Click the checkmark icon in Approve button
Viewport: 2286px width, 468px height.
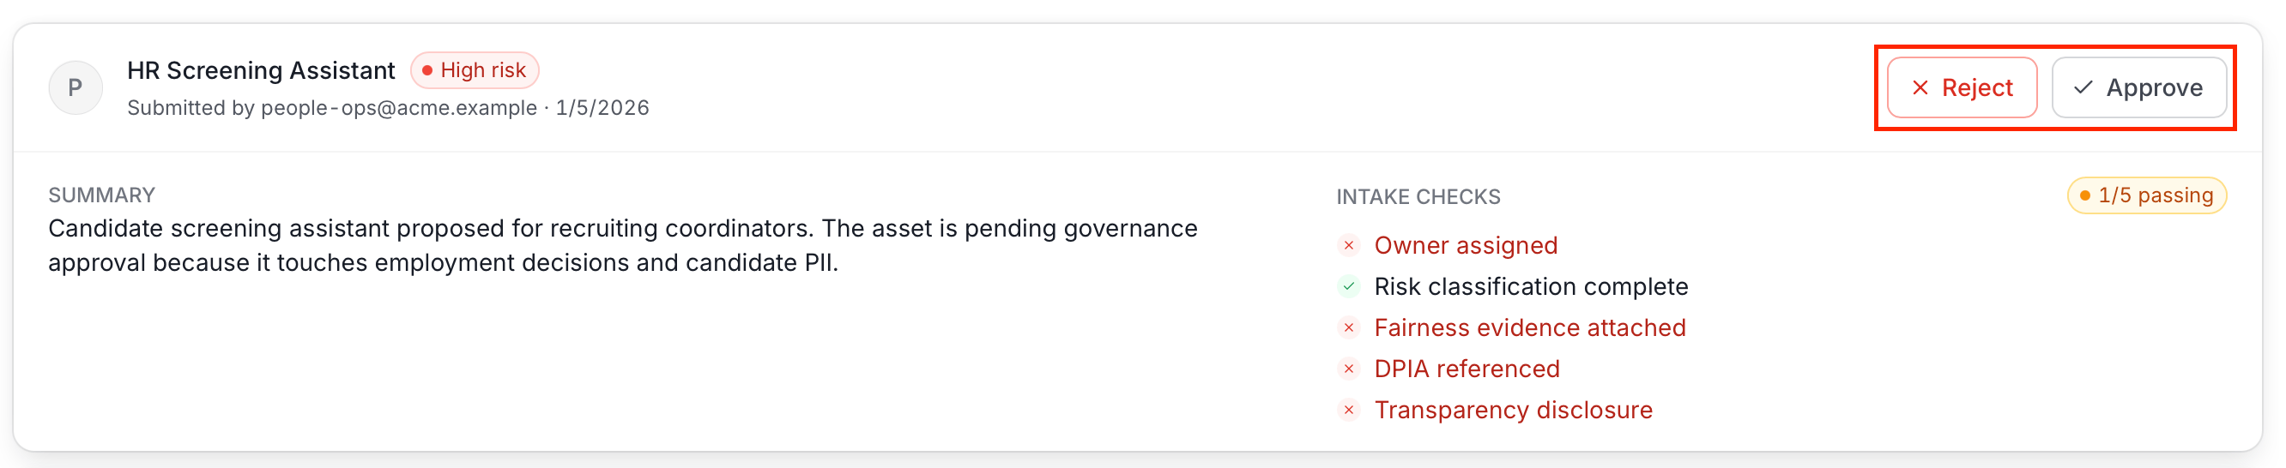tap(2083, 87)
